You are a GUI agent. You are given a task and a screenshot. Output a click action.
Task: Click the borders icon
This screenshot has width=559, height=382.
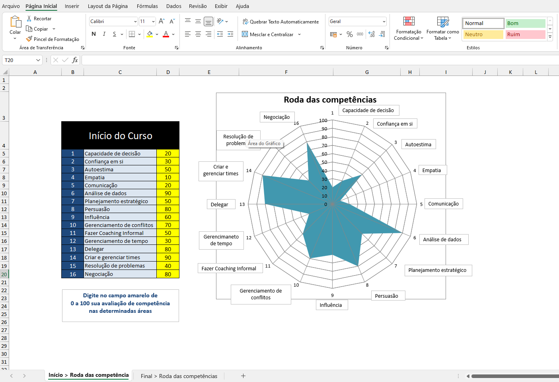pos(132,34)
